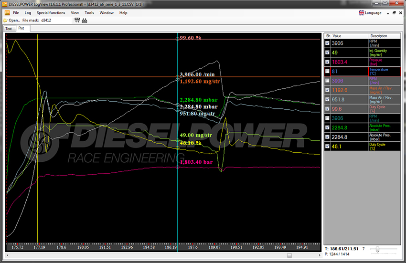Enable the teal RPM 3906 checkbox
The height and width of the screenshot is (263, 406).
[x=327, y=118]
